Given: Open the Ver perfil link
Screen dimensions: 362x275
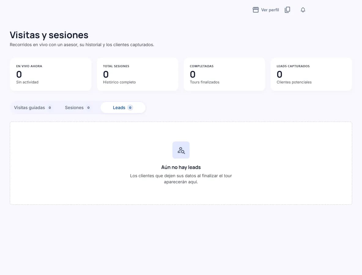Looking at the screenshot, I should click(x=266, y=10).
